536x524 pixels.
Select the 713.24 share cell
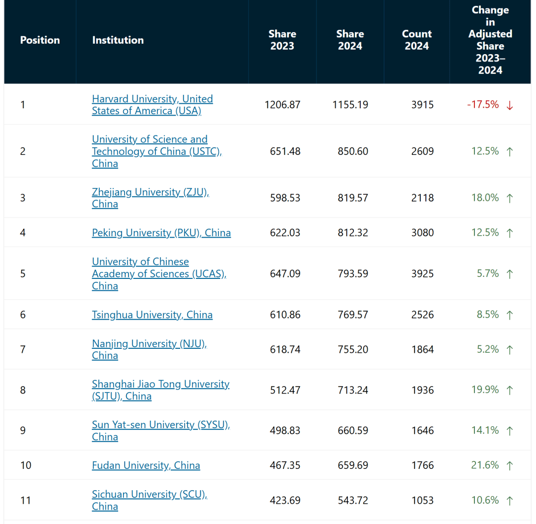tap(353, 390)
